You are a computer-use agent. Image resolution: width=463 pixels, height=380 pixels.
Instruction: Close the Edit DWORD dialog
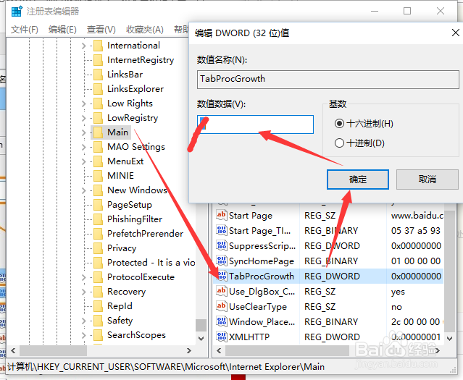455,33
